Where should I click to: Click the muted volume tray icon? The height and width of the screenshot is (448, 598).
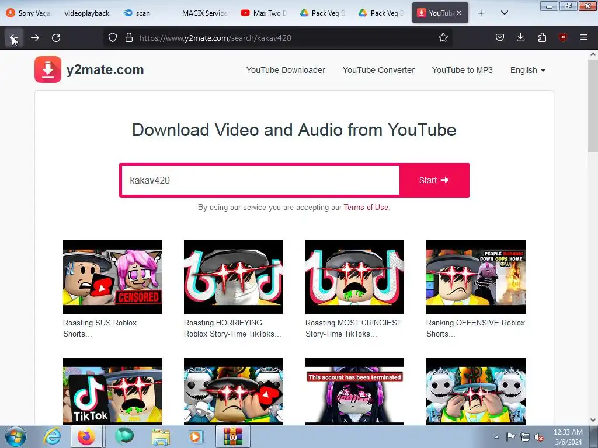tap(539, 437)
